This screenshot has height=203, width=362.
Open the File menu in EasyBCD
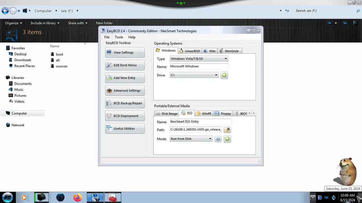[107, 37]
